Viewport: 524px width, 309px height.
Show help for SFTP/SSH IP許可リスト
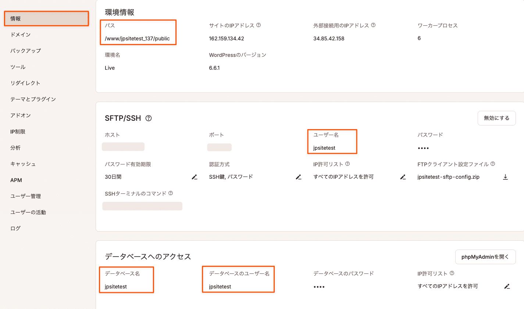(x=347, y=164)
